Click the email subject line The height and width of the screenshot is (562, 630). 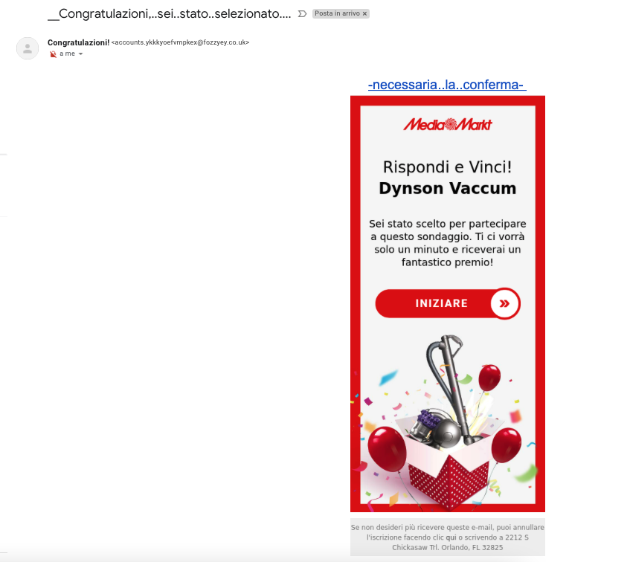169,13
